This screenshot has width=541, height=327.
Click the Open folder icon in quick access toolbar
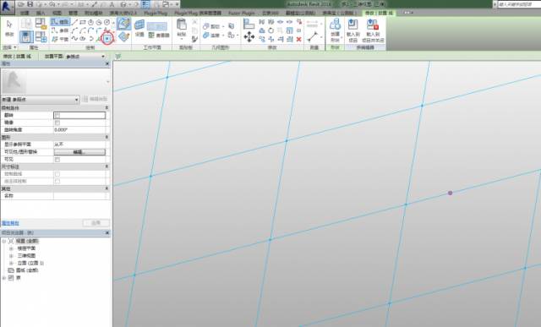21,4
